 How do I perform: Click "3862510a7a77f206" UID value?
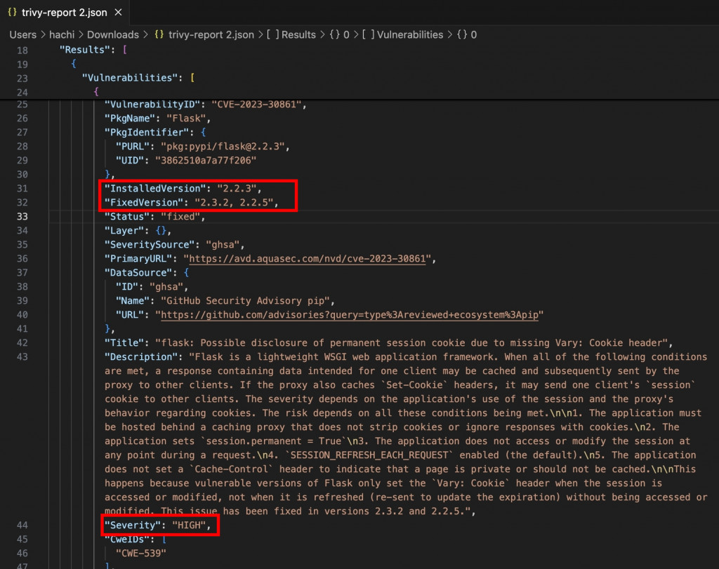pos(206,161)
